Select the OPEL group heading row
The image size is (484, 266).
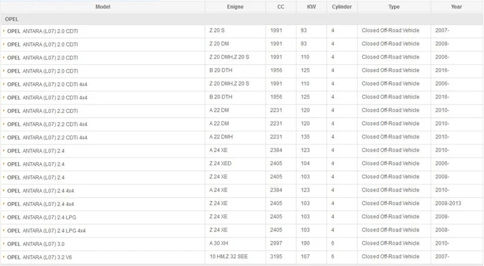(241, 19)
